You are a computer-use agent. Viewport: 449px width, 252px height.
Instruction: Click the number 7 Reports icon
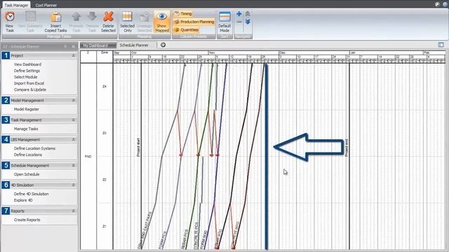pyautogui.click(x=6, y=211)
